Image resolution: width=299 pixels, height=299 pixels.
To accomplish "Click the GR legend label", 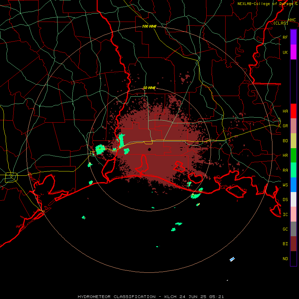I will click(285, 126).
